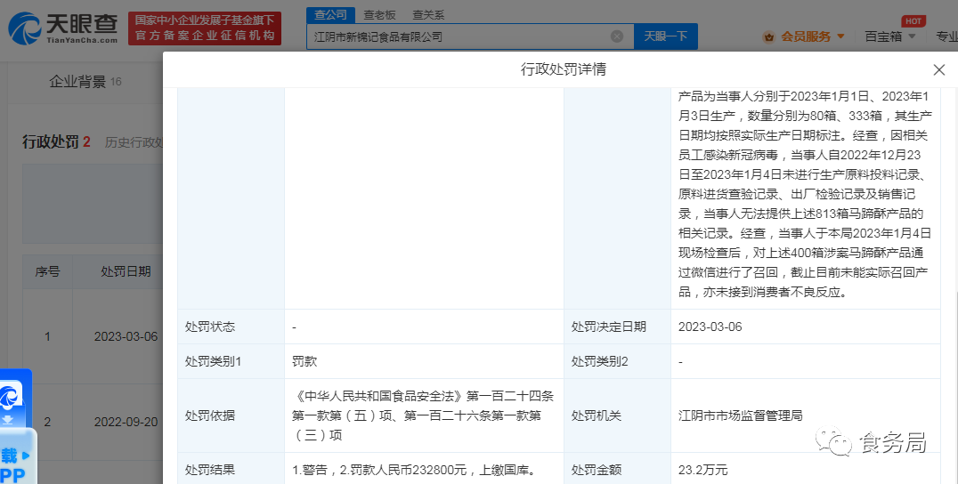This screenshot has width=958, height=484.
Task: Click the 2022-09-20 date in penalty list
Action: coord(126,422)
